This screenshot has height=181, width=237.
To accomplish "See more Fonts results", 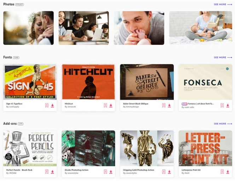I will (x=223, y=57).
